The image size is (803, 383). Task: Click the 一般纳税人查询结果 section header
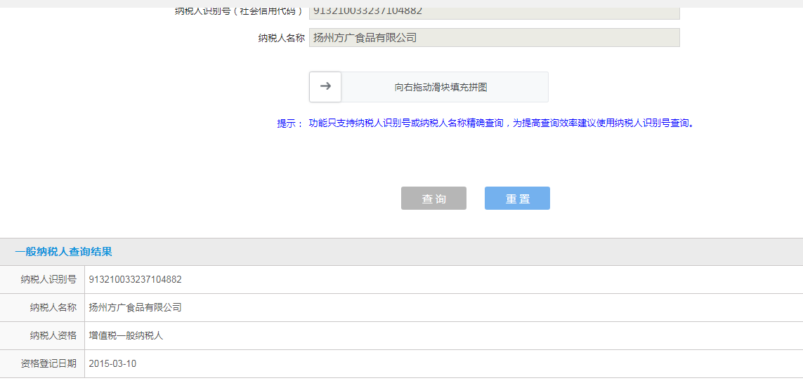64,252
